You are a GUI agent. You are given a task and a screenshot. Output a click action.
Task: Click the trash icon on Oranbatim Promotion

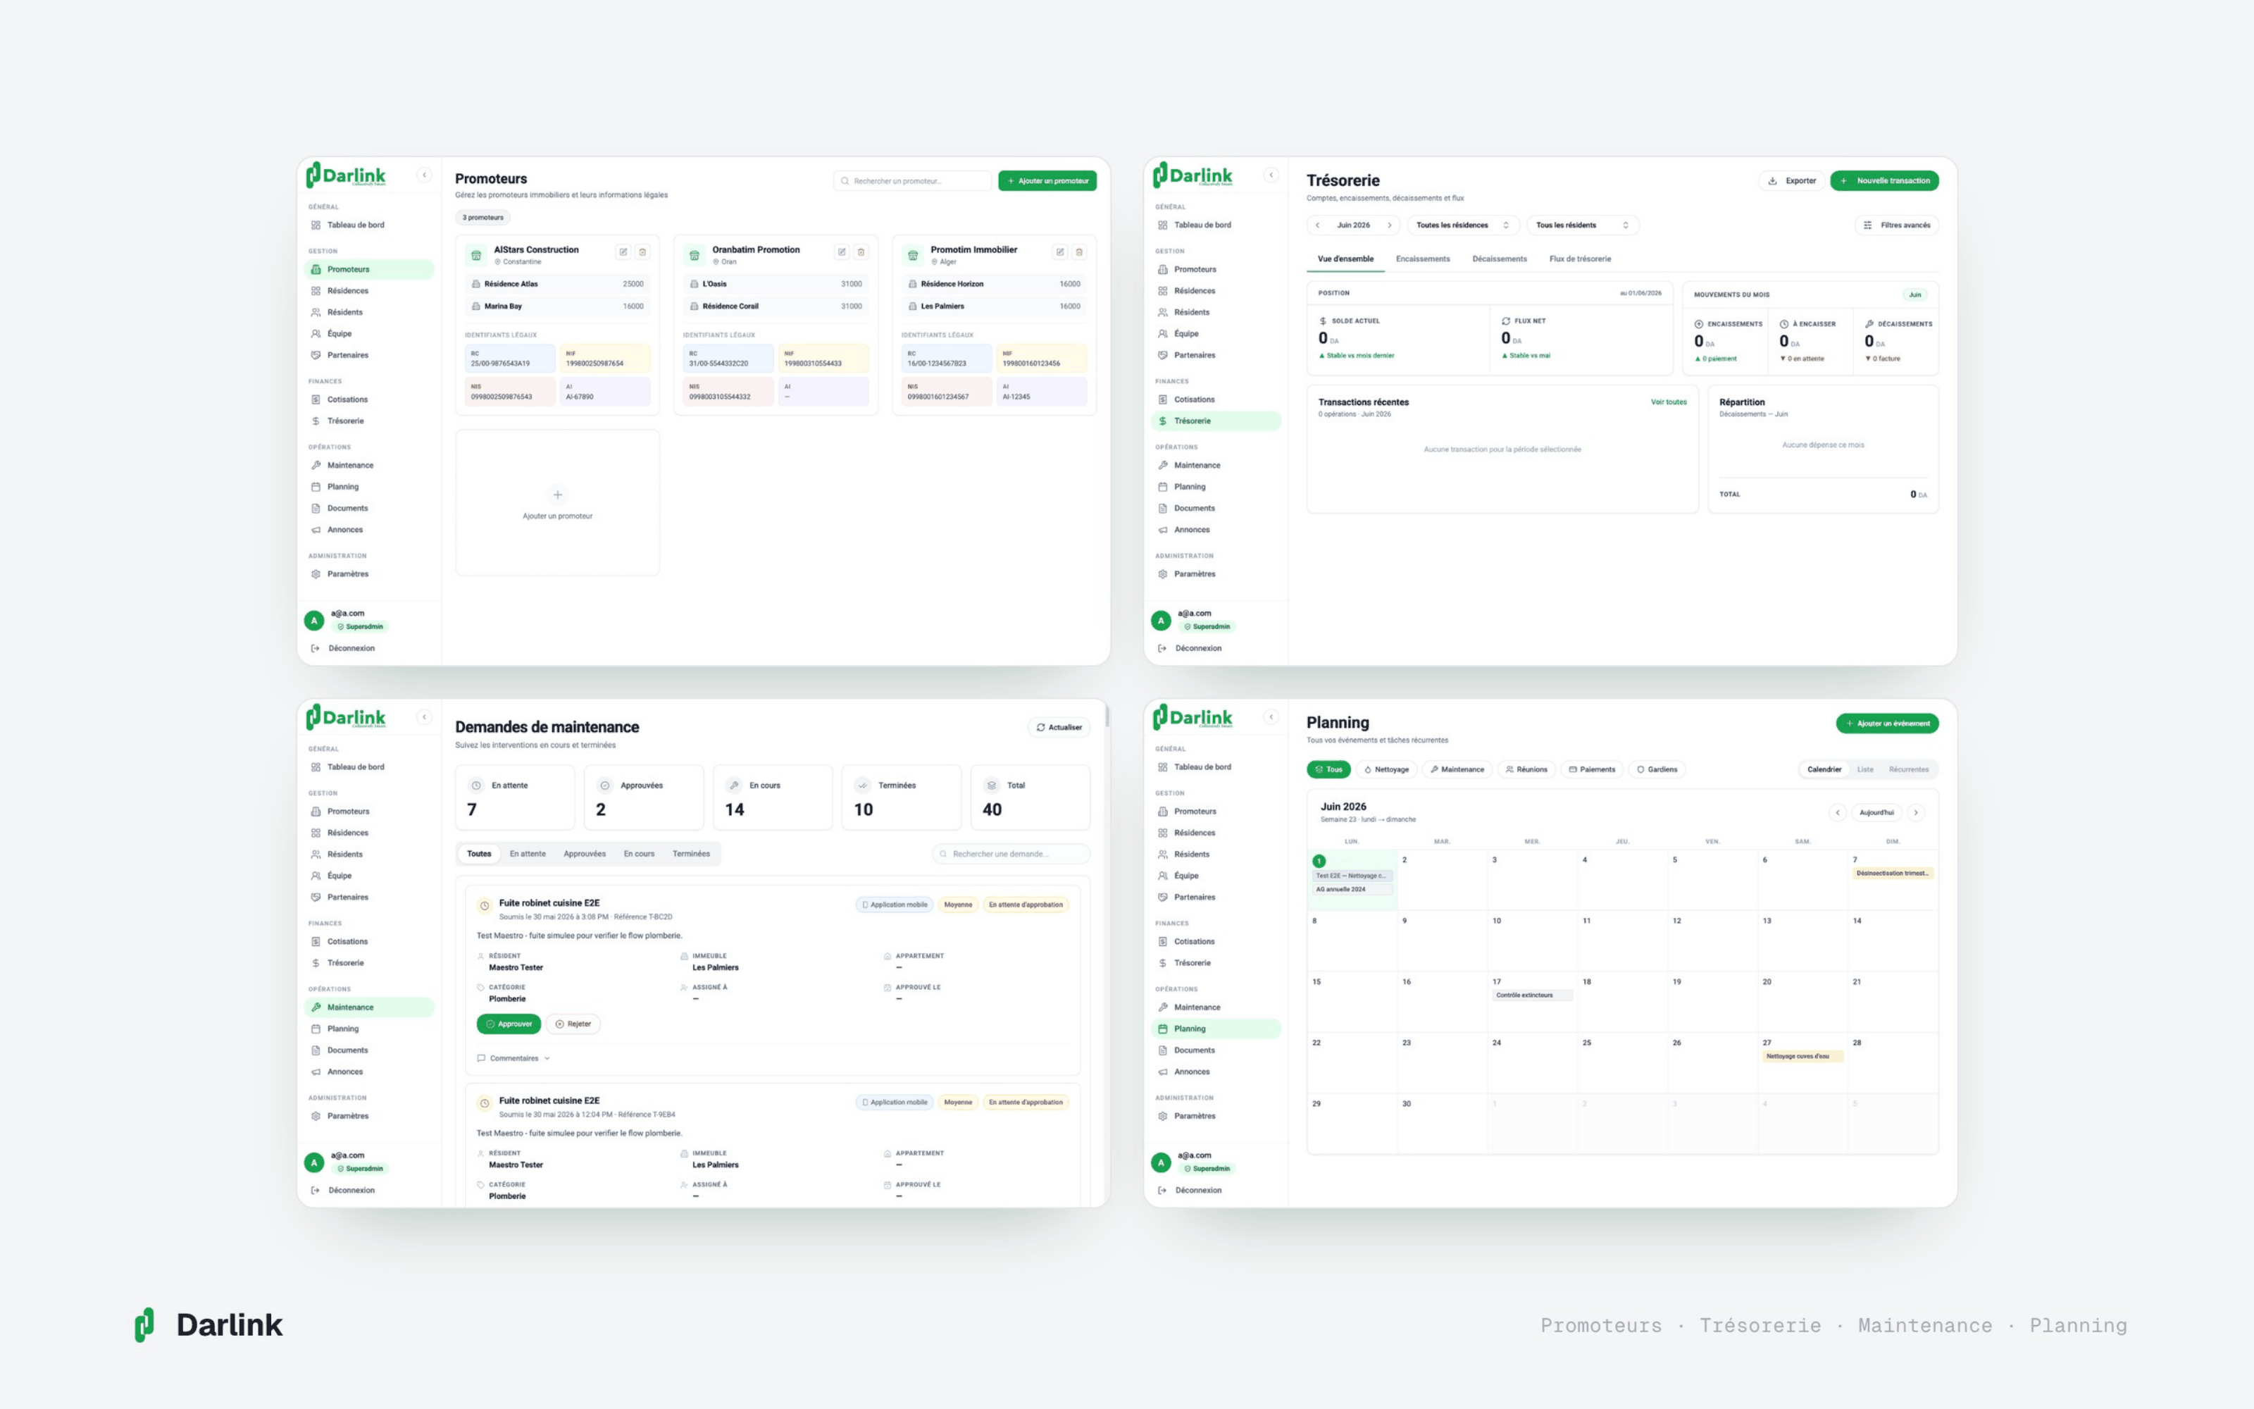point(861,252)
